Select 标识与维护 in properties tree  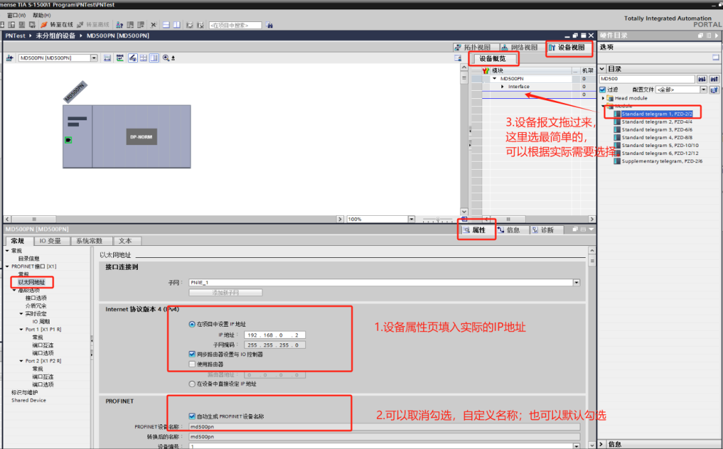[25, 392]
